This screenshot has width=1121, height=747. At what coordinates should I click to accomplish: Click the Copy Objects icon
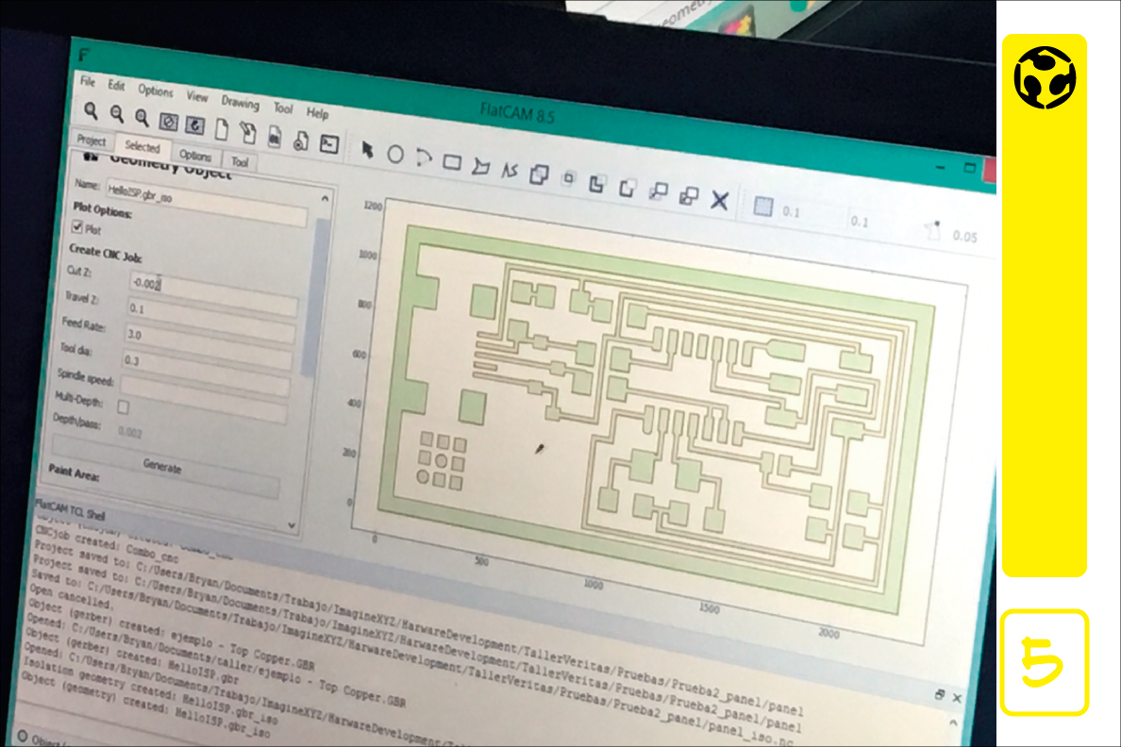[x=689, y=195]
